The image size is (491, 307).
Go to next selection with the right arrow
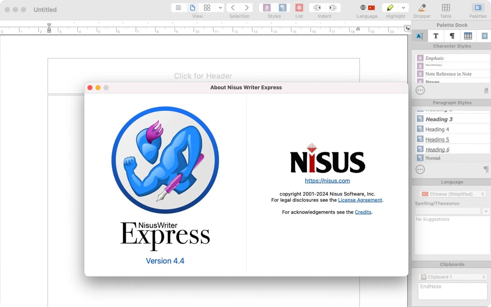pos(247,8)
